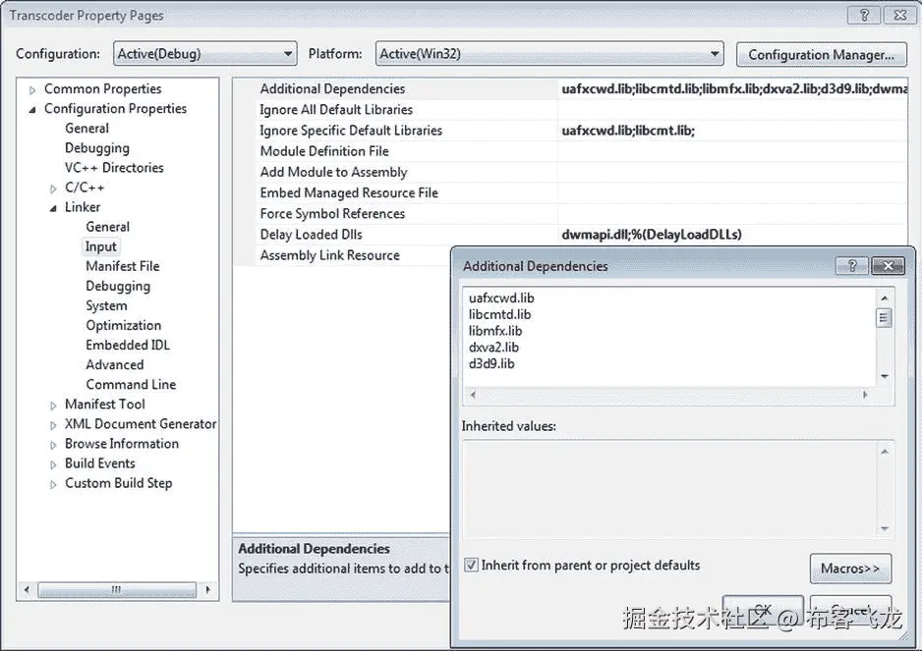Expand the C/C++ tree node

[x=54, y=187]
